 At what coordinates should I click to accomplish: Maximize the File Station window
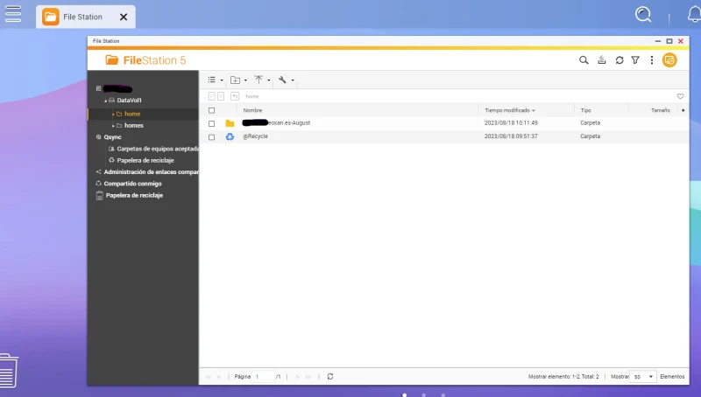tap(669, 41)
